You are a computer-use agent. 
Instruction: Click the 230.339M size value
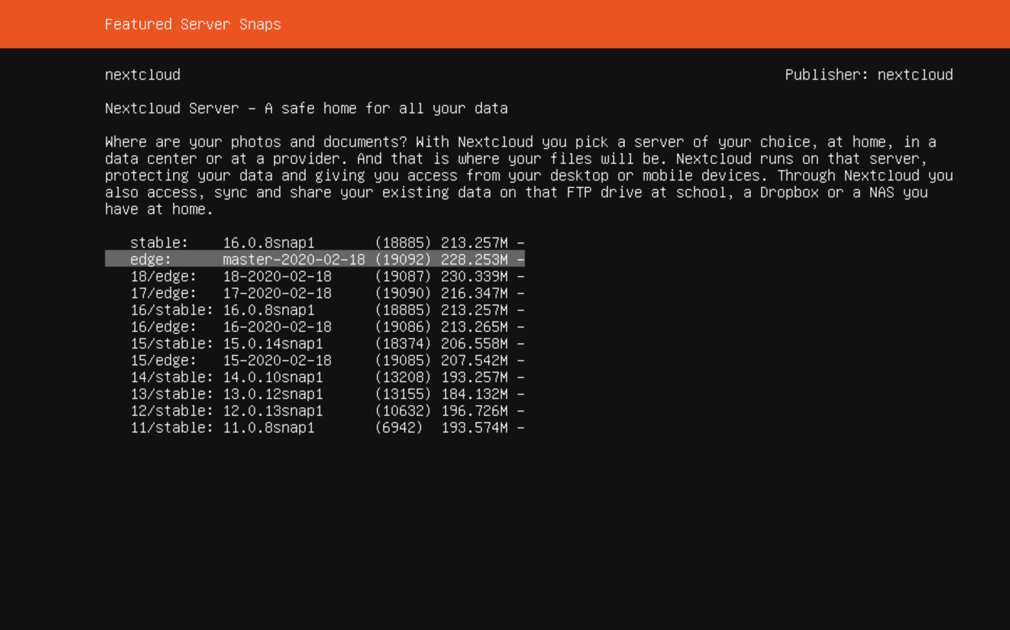click(x=474, y=276)
